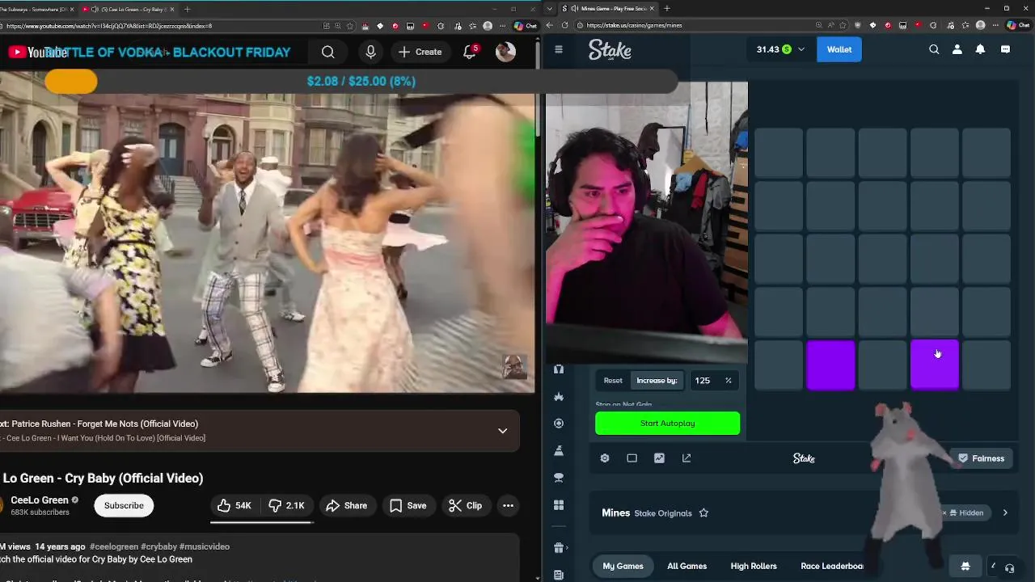Toggle ghost mode hat icon in bets bar
The height and width of the screenshot is (582, 1035).
965,566
